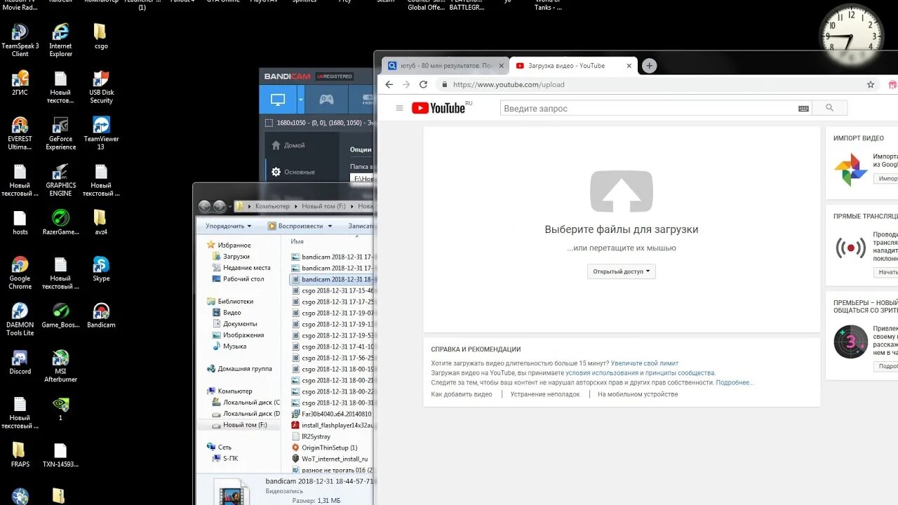Launch Google Chrome desktop shortcut

pos(20,273)
